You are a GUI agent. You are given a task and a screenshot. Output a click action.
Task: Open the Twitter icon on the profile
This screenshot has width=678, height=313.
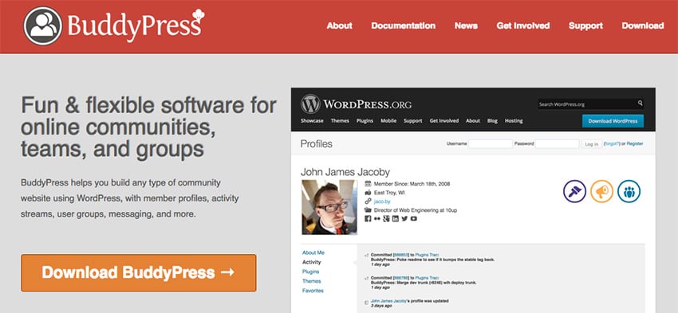[x=404, y=219]
